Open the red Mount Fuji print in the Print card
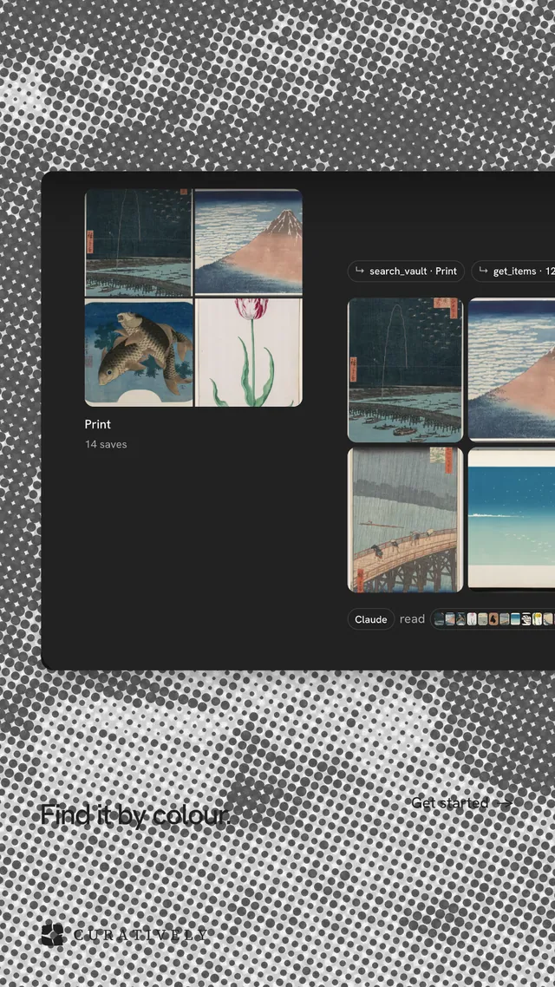This screenshot has width=555, height=987. tap(249, 242)
